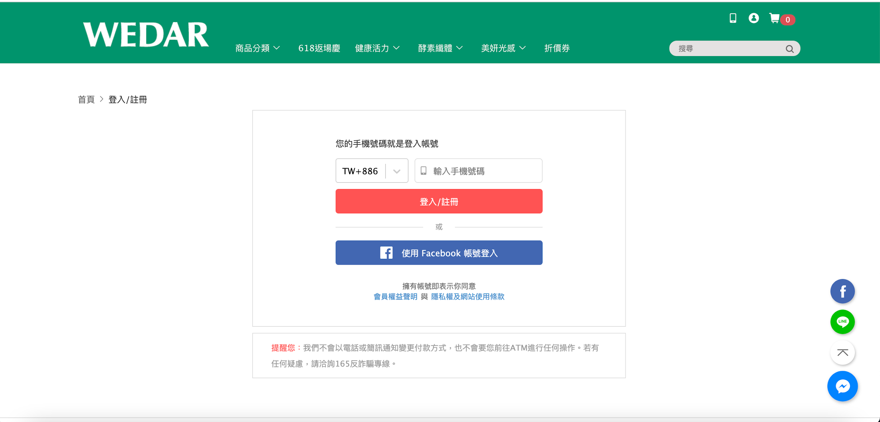Expand the 美妍光感 menu
The height and width of the screenshot is (422, 880).
[x=503, y=48]
